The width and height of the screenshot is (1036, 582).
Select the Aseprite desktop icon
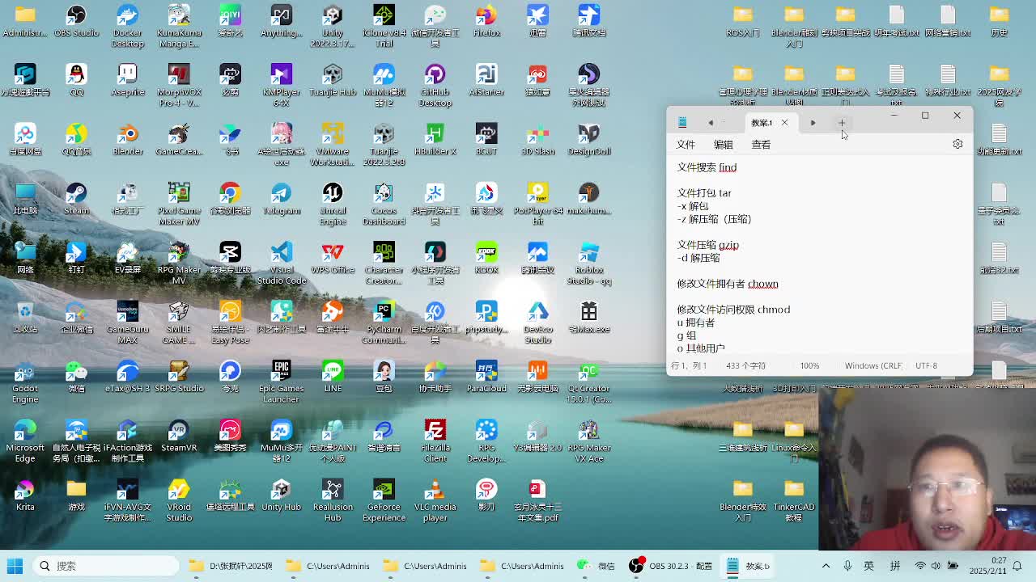[x=127, y=81]
